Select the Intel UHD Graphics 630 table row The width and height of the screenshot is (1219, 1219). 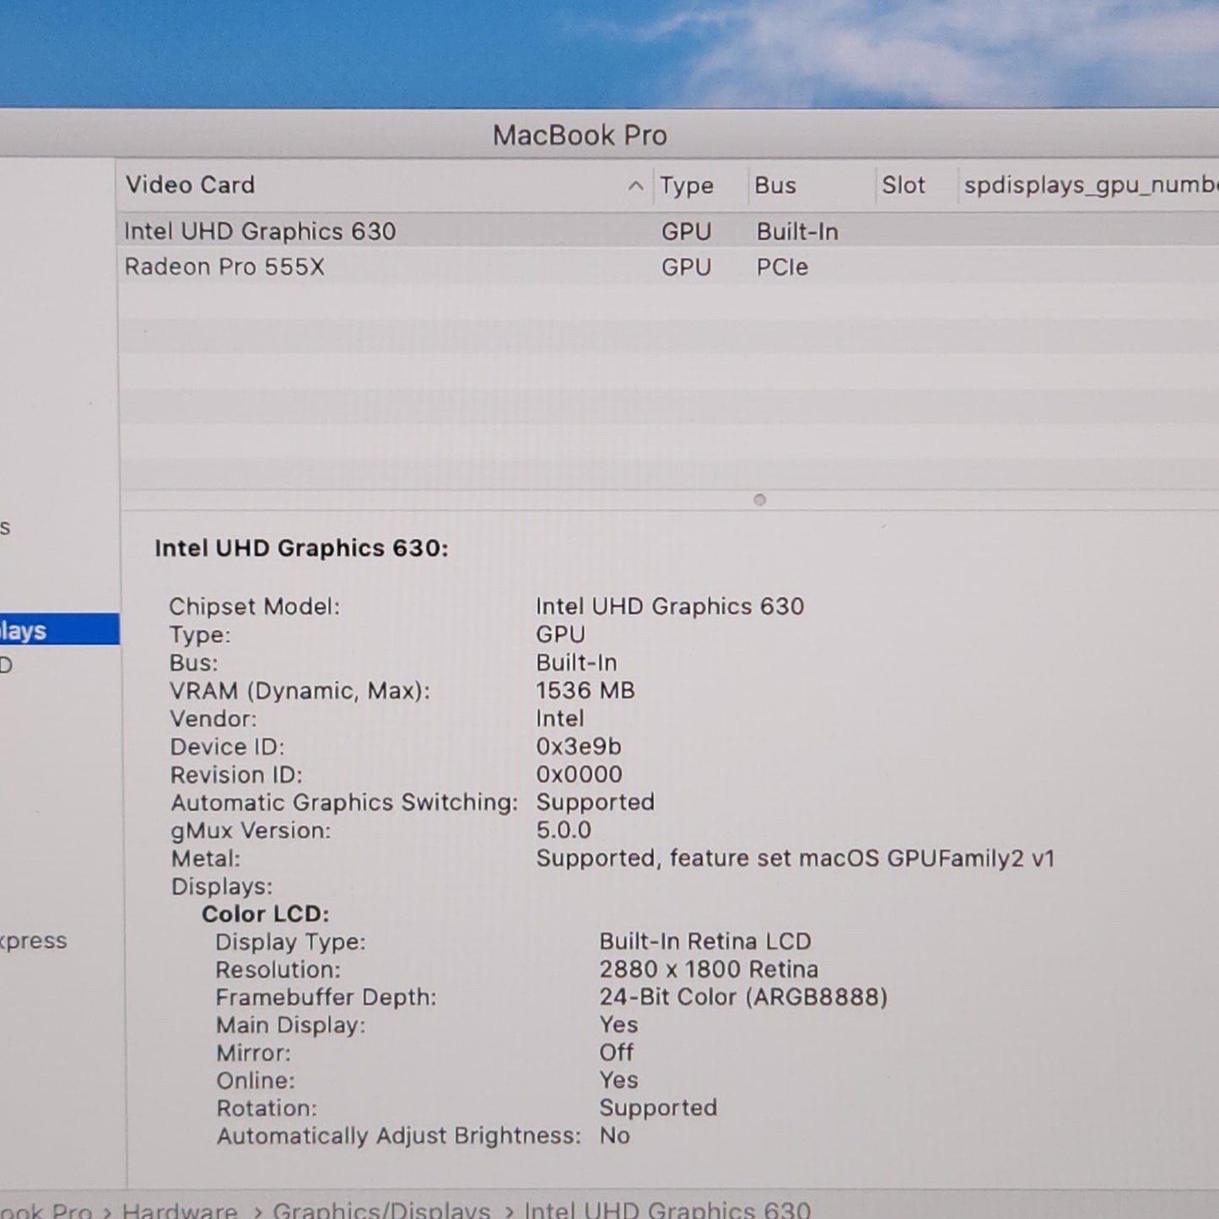(x=260, y=231)
